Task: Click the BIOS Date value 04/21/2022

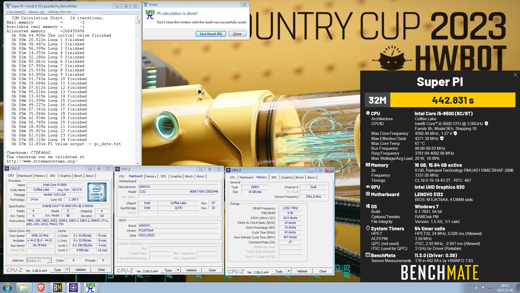Action: 178,235
